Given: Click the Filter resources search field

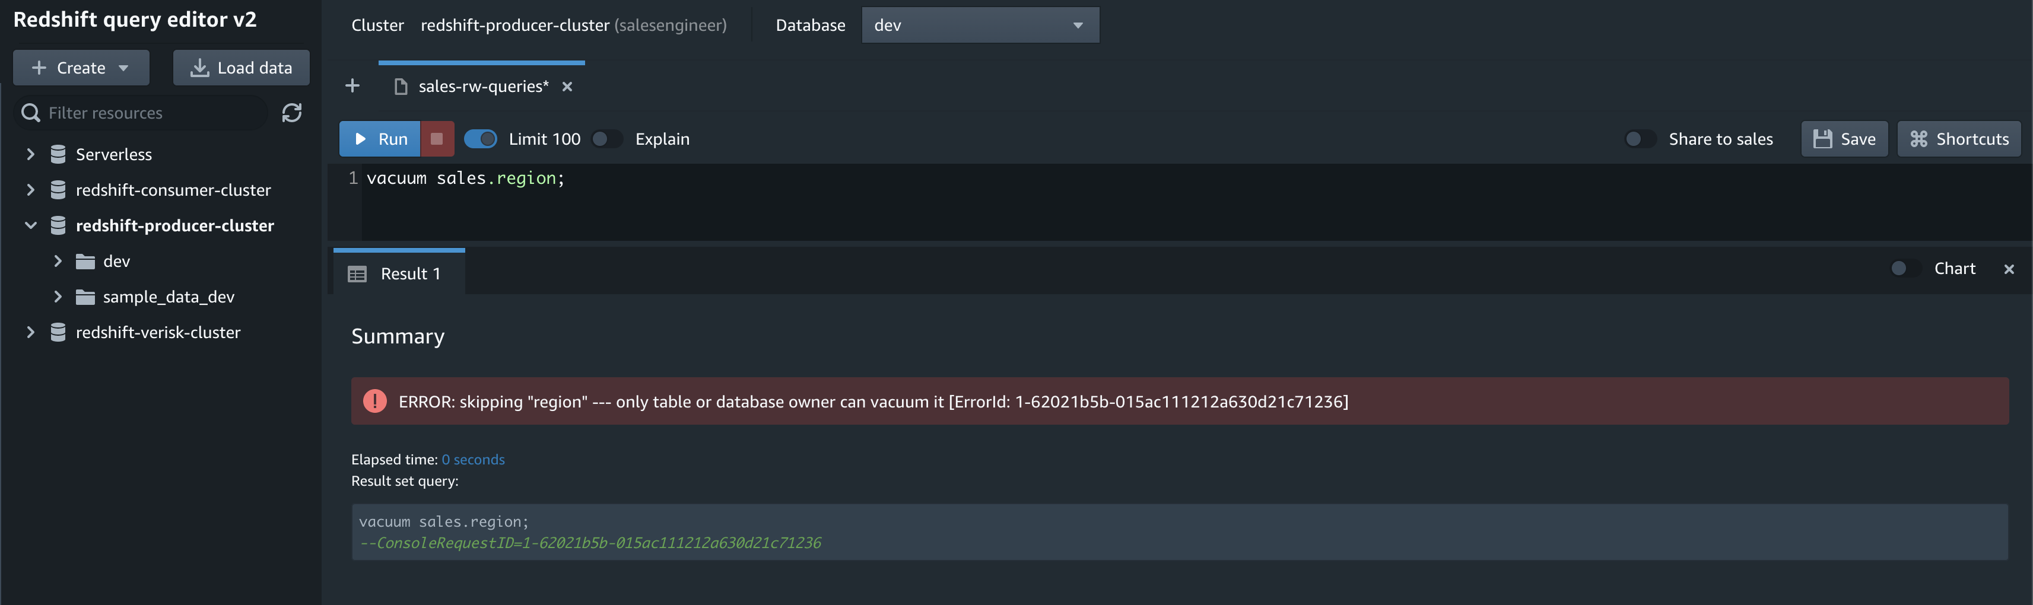Looking at the screenshot, I should (142, 113).
